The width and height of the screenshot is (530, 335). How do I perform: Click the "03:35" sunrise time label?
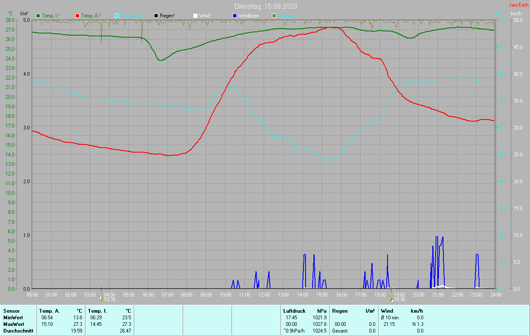[110, 299]
